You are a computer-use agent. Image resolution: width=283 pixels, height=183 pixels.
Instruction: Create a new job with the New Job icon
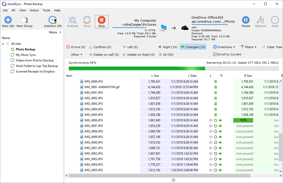coord(8,22)
